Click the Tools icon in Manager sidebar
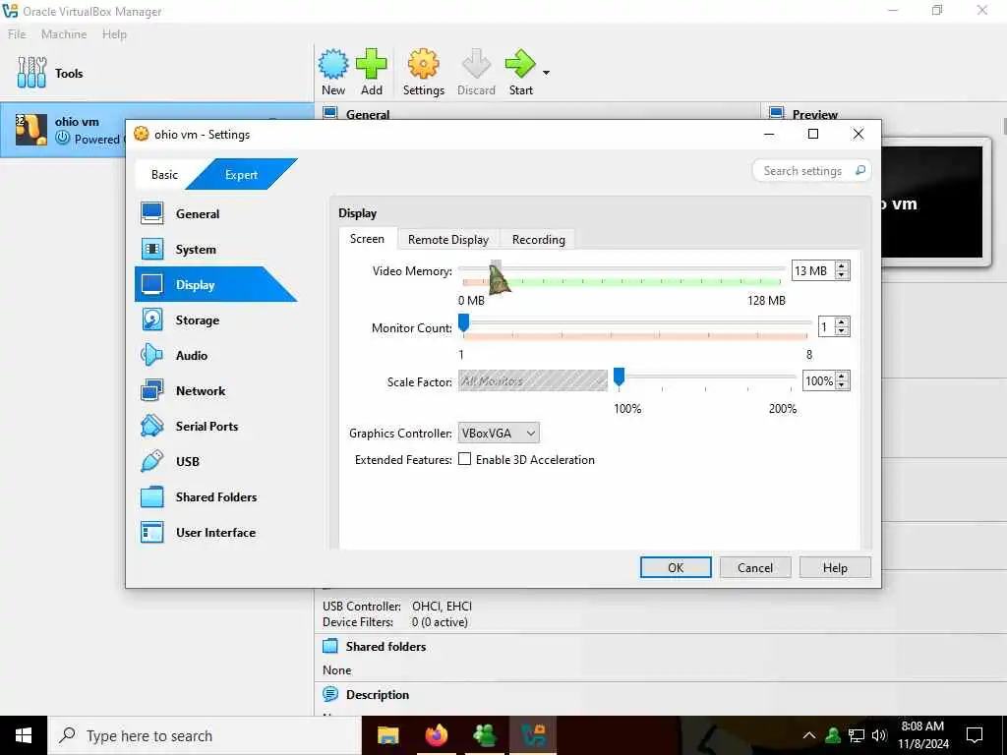Viewport: 1007px width, 755px height. 31,73
